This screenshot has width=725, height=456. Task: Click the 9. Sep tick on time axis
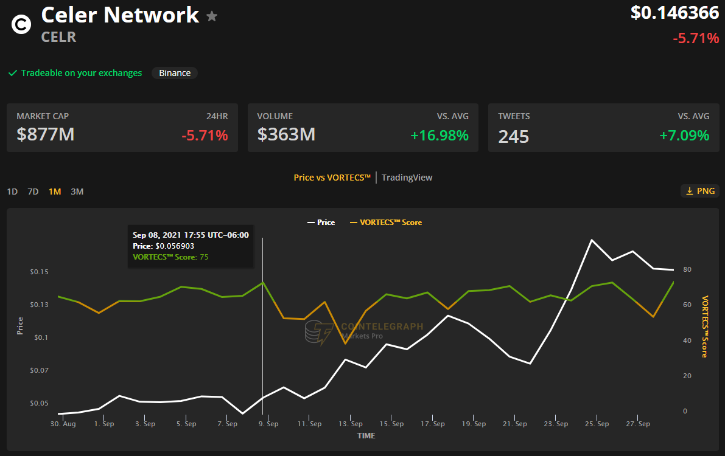268,424
